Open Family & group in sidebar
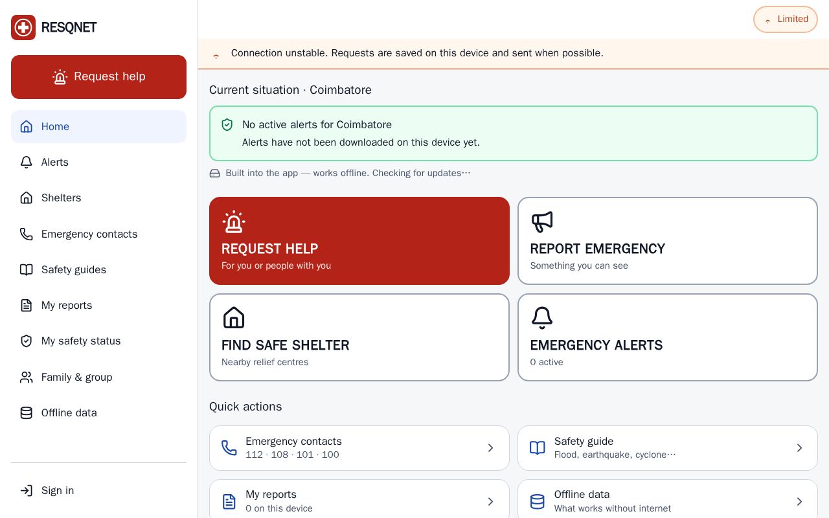This screenshot has width=829, height=518. click(x=98, y=377)
